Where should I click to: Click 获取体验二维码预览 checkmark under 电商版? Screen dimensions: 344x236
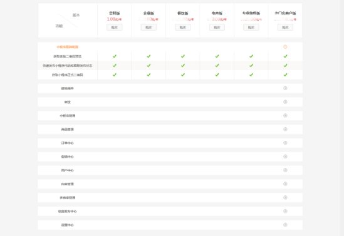217,56
